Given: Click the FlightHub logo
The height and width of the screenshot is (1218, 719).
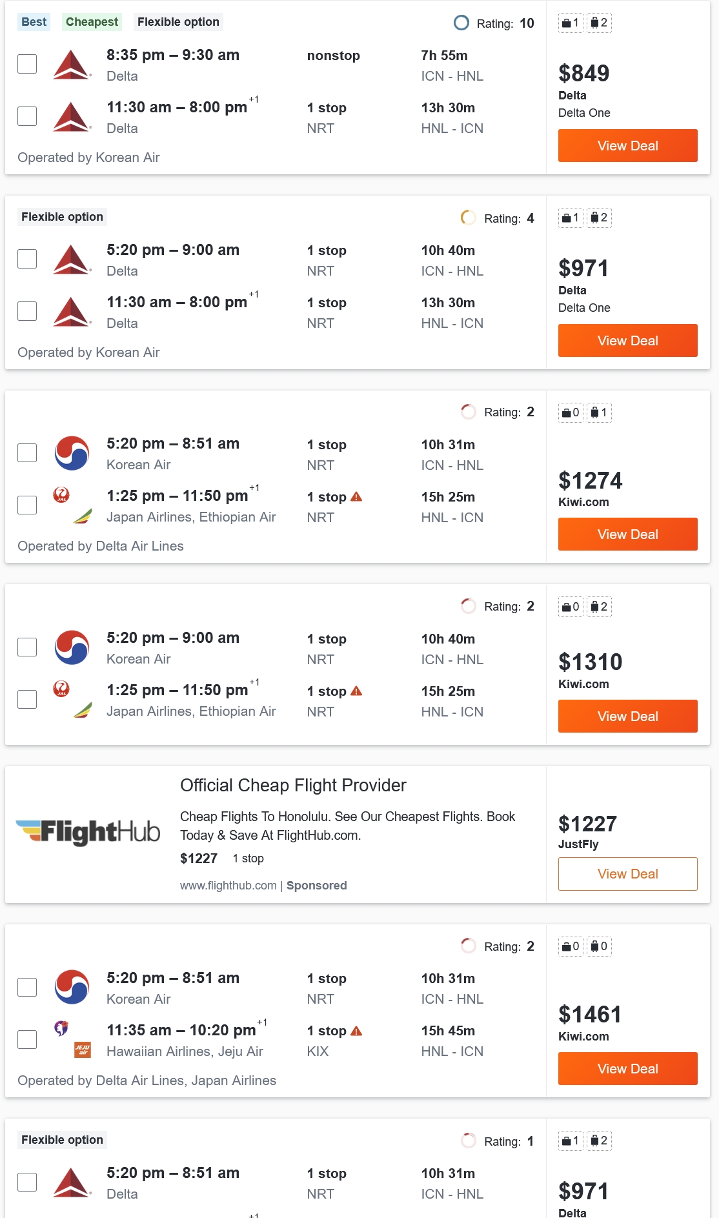Looking at the screenshot, I should coord(88,832).
